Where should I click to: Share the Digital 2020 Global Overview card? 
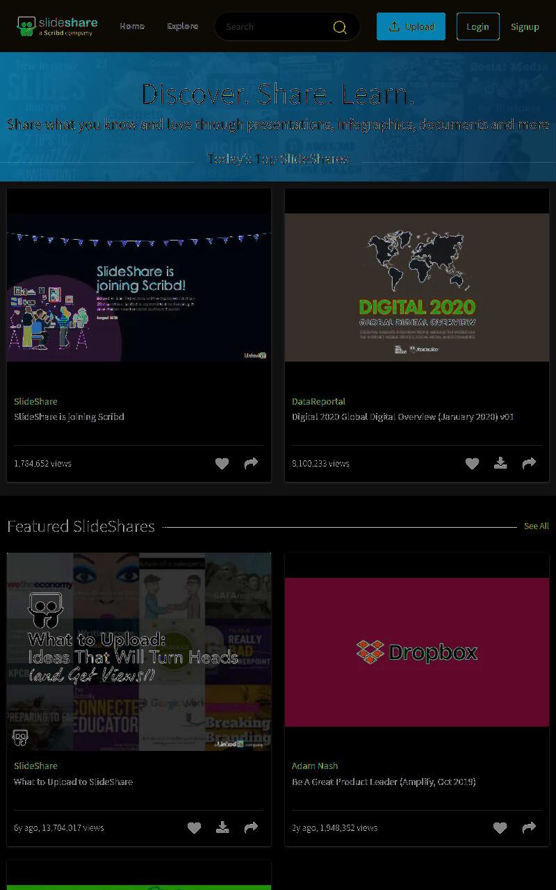[529, 463]
